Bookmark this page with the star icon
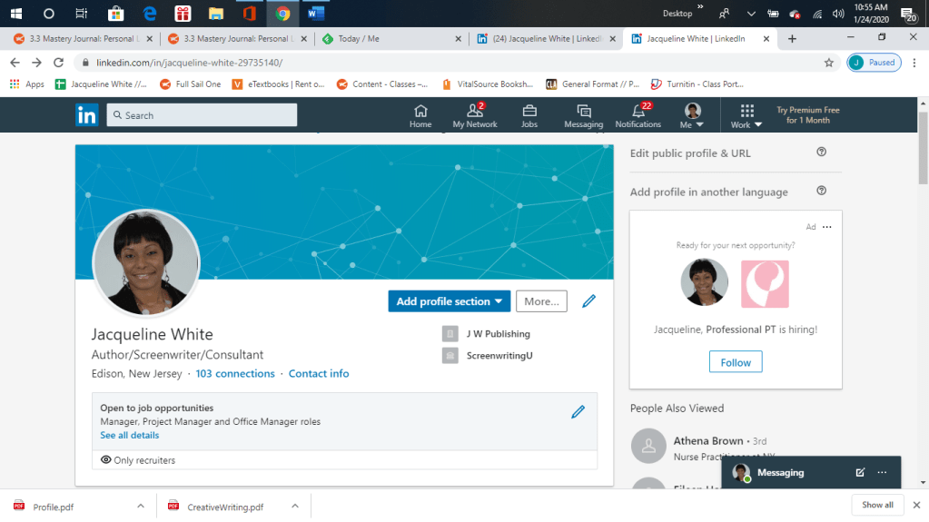 (828, 63)
